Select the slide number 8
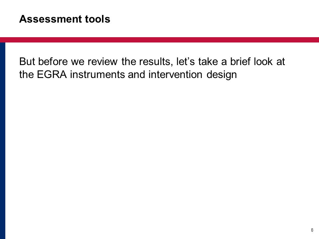This screenshot has width=319, height=239. tap(312, 230)
